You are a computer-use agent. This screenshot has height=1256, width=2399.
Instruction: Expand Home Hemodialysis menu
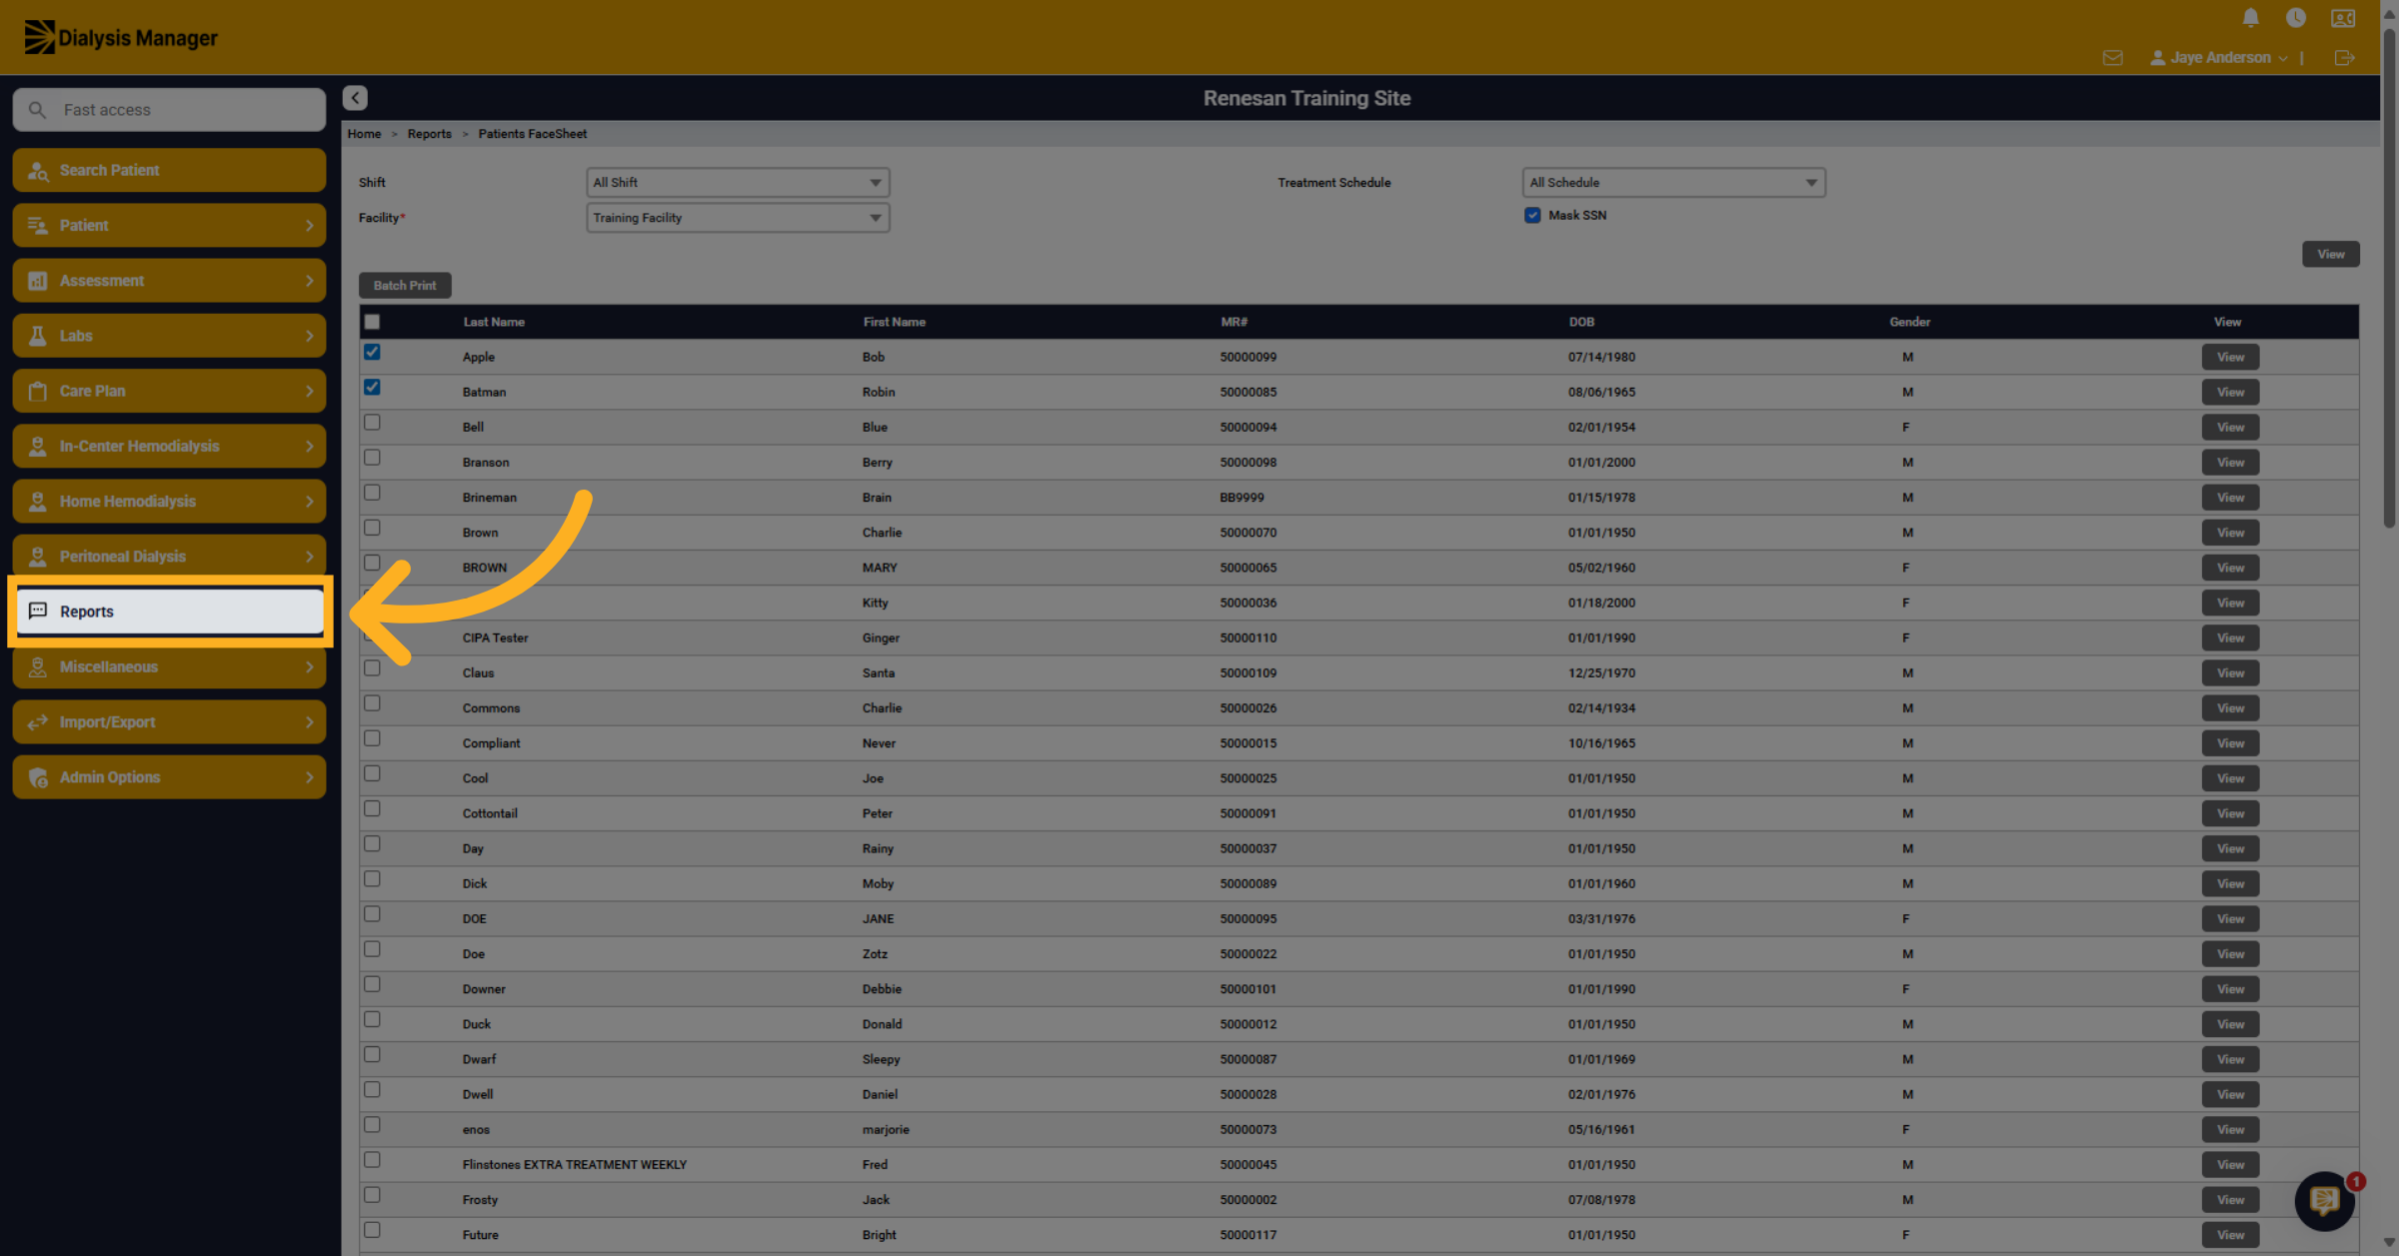(x=169, y=501)
